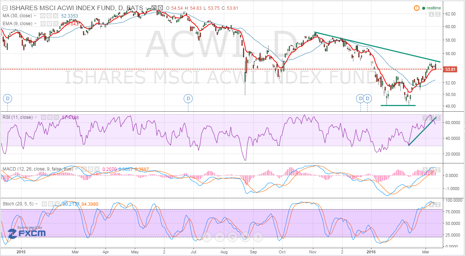The height and width of the screenshot is (256, 465).
Task: Open the RSI (11, close) dropdown arrow
Action: 36,117
